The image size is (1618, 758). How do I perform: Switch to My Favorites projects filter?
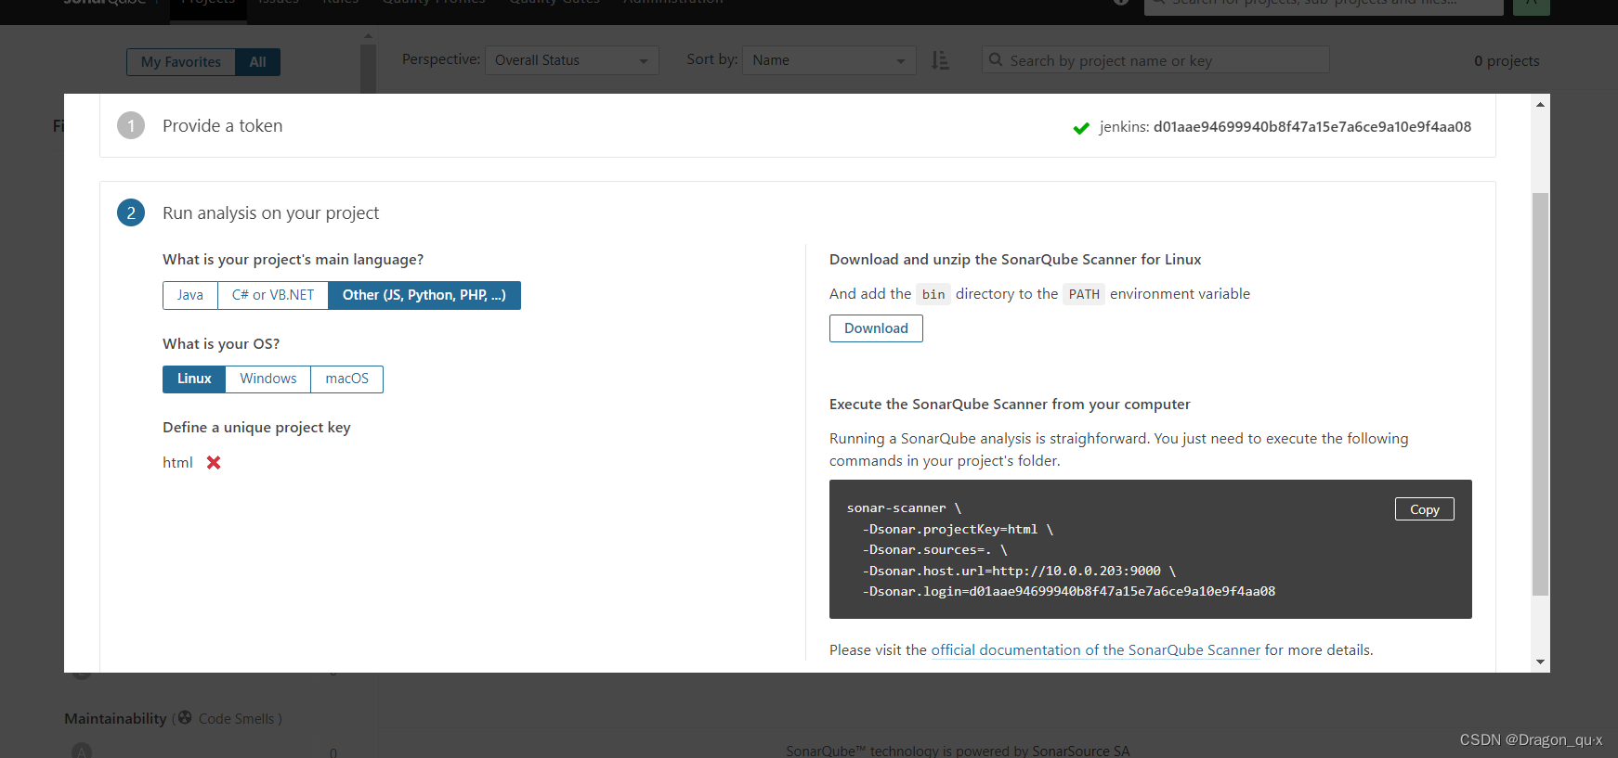point(181,62)
